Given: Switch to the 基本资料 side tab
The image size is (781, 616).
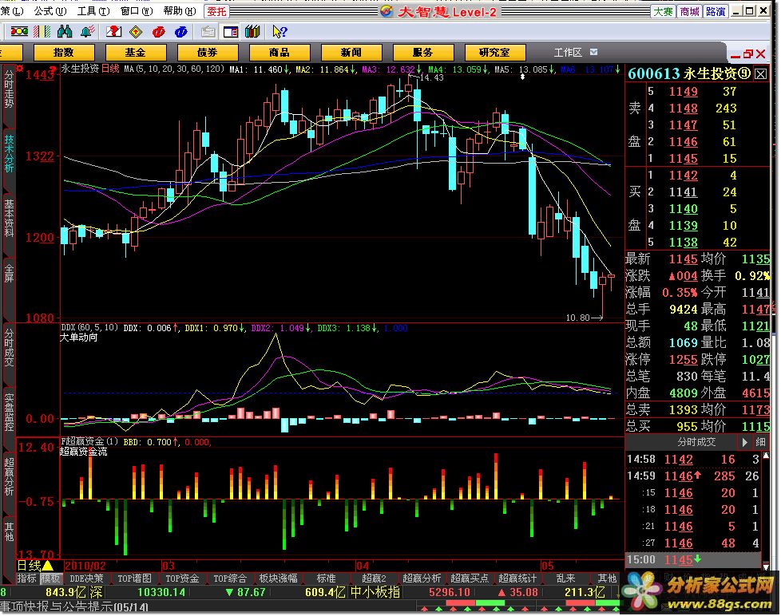Looking at the screenshot, I should tap(9, 219).
